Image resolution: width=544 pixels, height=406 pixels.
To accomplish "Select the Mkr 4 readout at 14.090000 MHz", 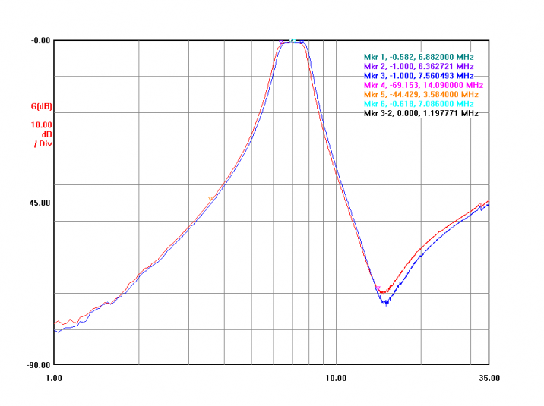I will pyautogui.click(x=423, y=85).
